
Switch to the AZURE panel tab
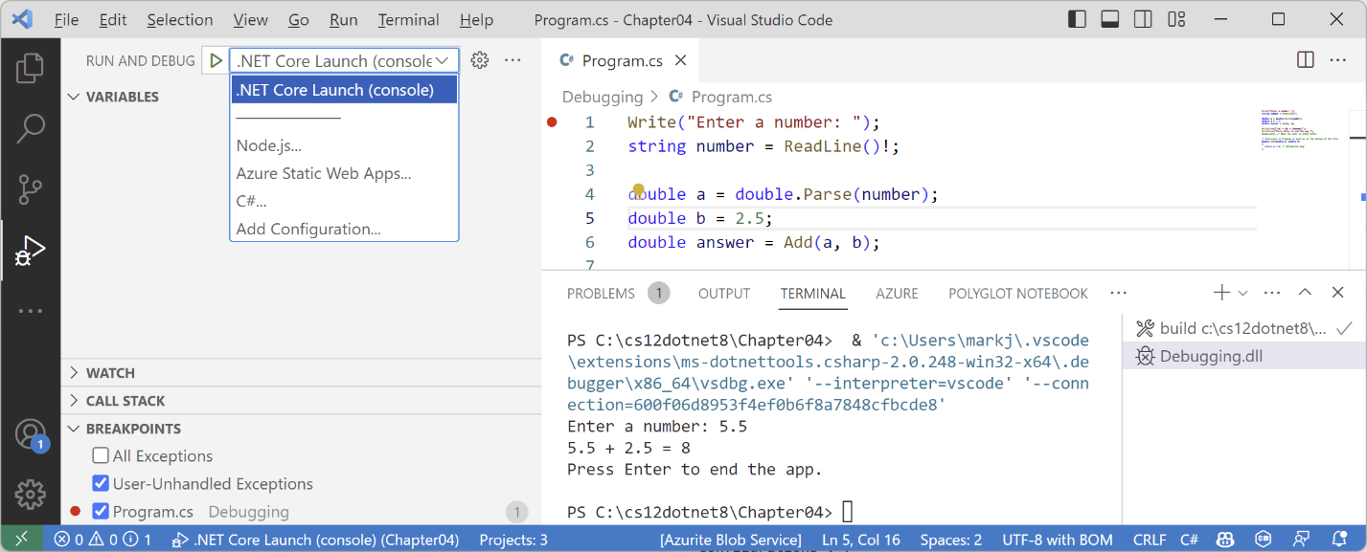click(x=897, y=293)
